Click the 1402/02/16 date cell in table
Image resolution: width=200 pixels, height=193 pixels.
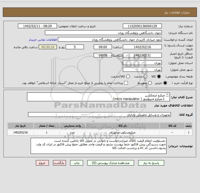pos(21,132)
